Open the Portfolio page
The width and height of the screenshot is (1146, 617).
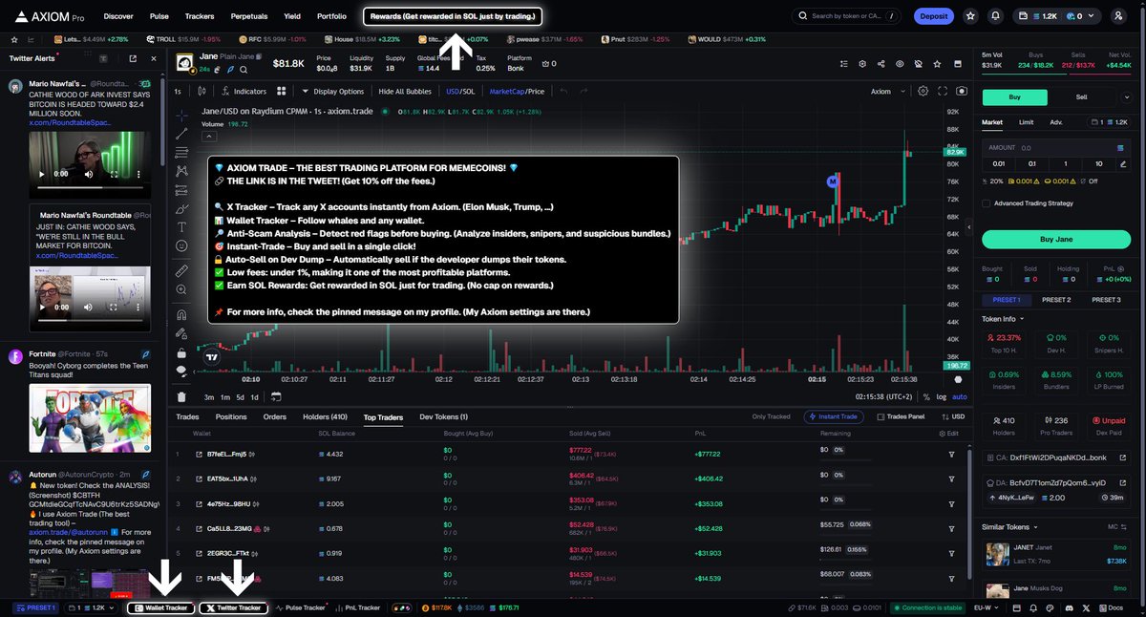click(x=331, y=16)
